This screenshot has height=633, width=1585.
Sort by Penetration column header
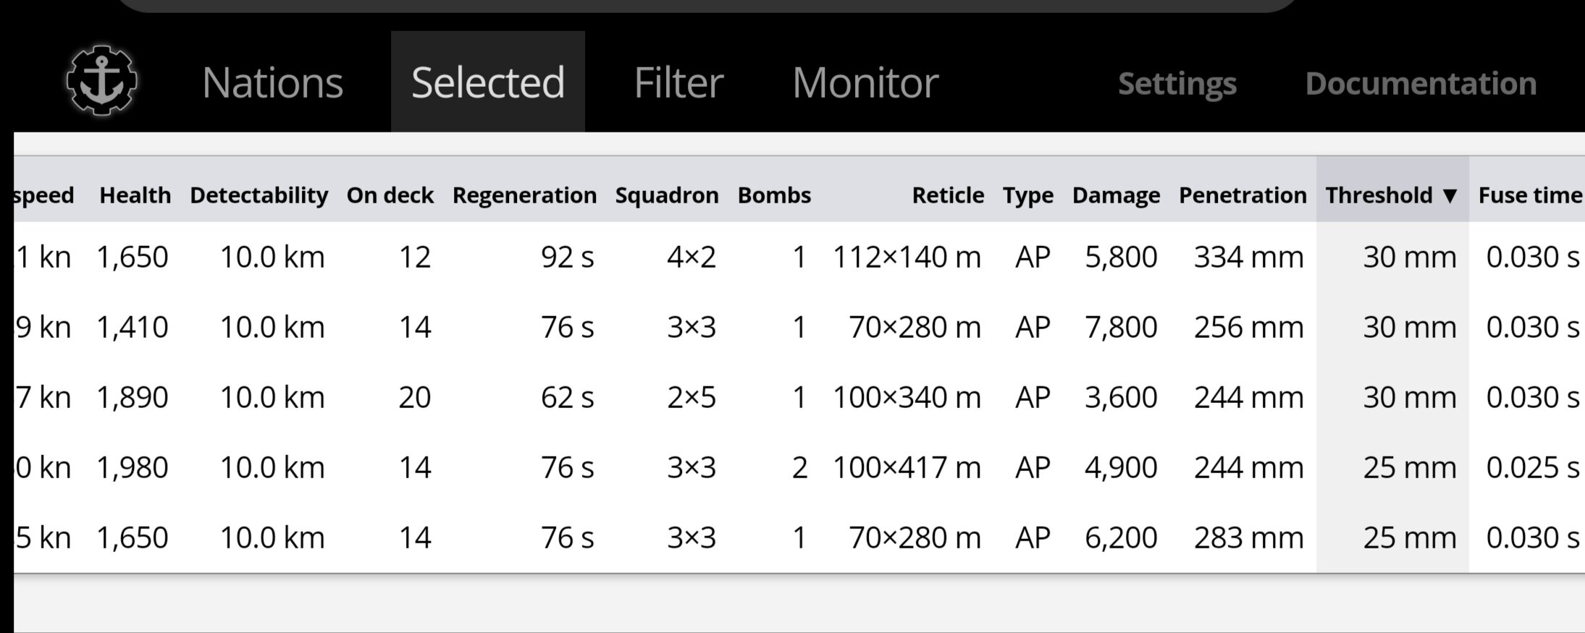1243,195
